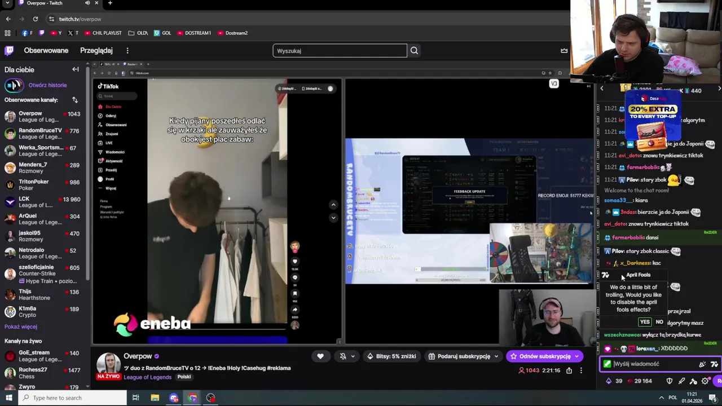
Task: Click the sword mod view icon below chat
Action: pos(681,381)
